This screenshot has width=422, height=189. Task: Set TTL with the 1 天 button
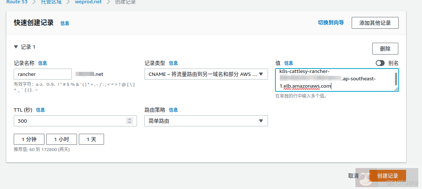91,139
